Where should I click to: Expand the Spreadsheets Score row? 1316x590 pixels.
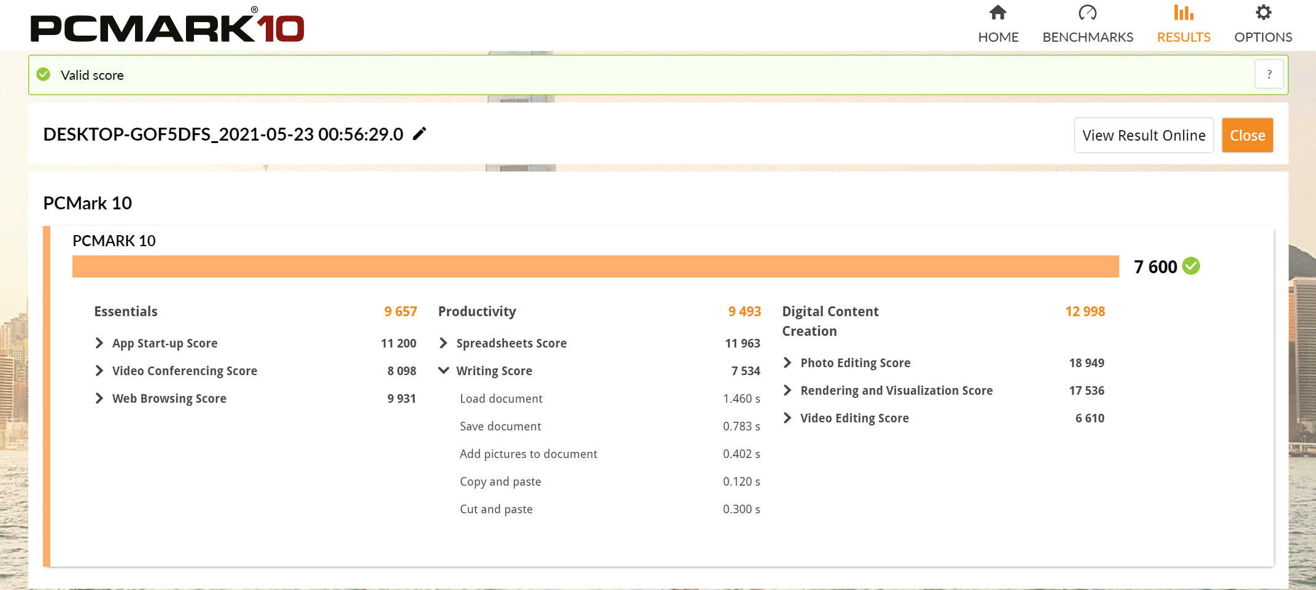coord(599,343)
